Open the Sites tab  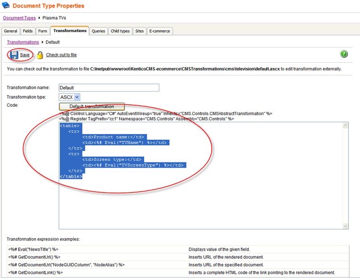coord(139,31)
